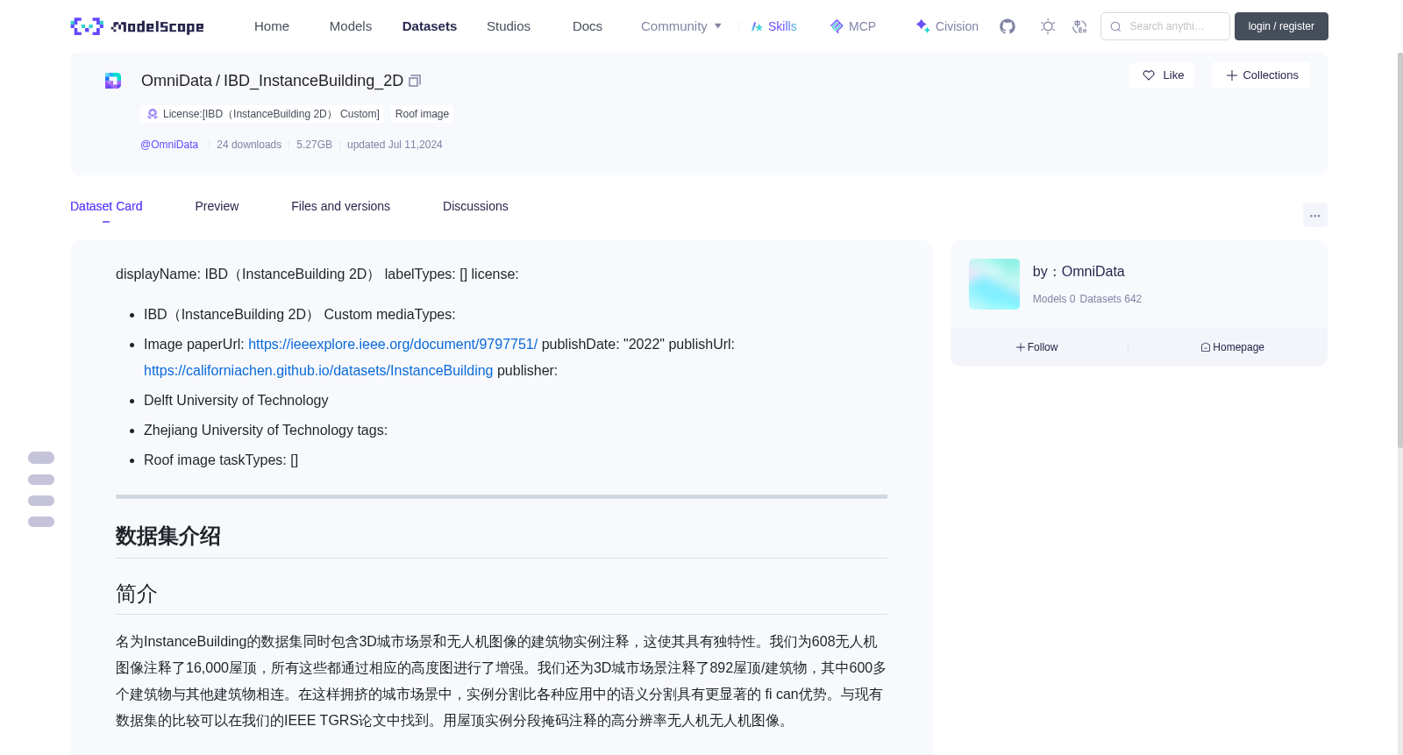This screenshot has height=755, width=1403.
Task: Open the Datasets menu item
Action: (430, 26)
